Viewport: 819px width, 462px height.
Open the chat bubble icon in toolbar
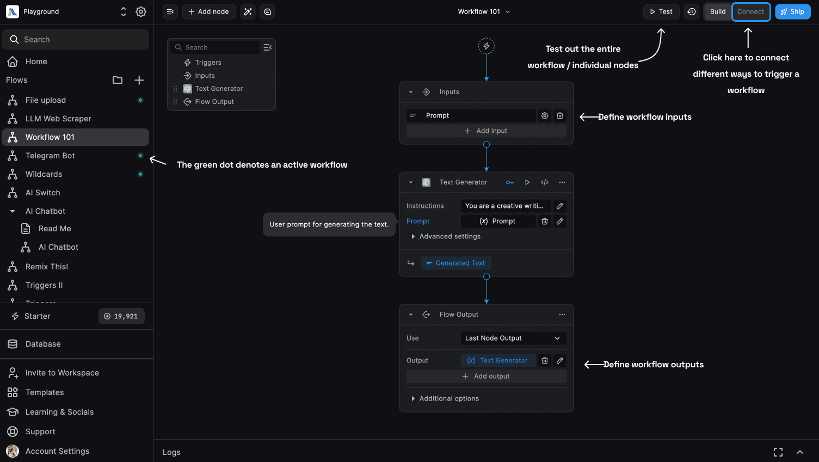268,11
